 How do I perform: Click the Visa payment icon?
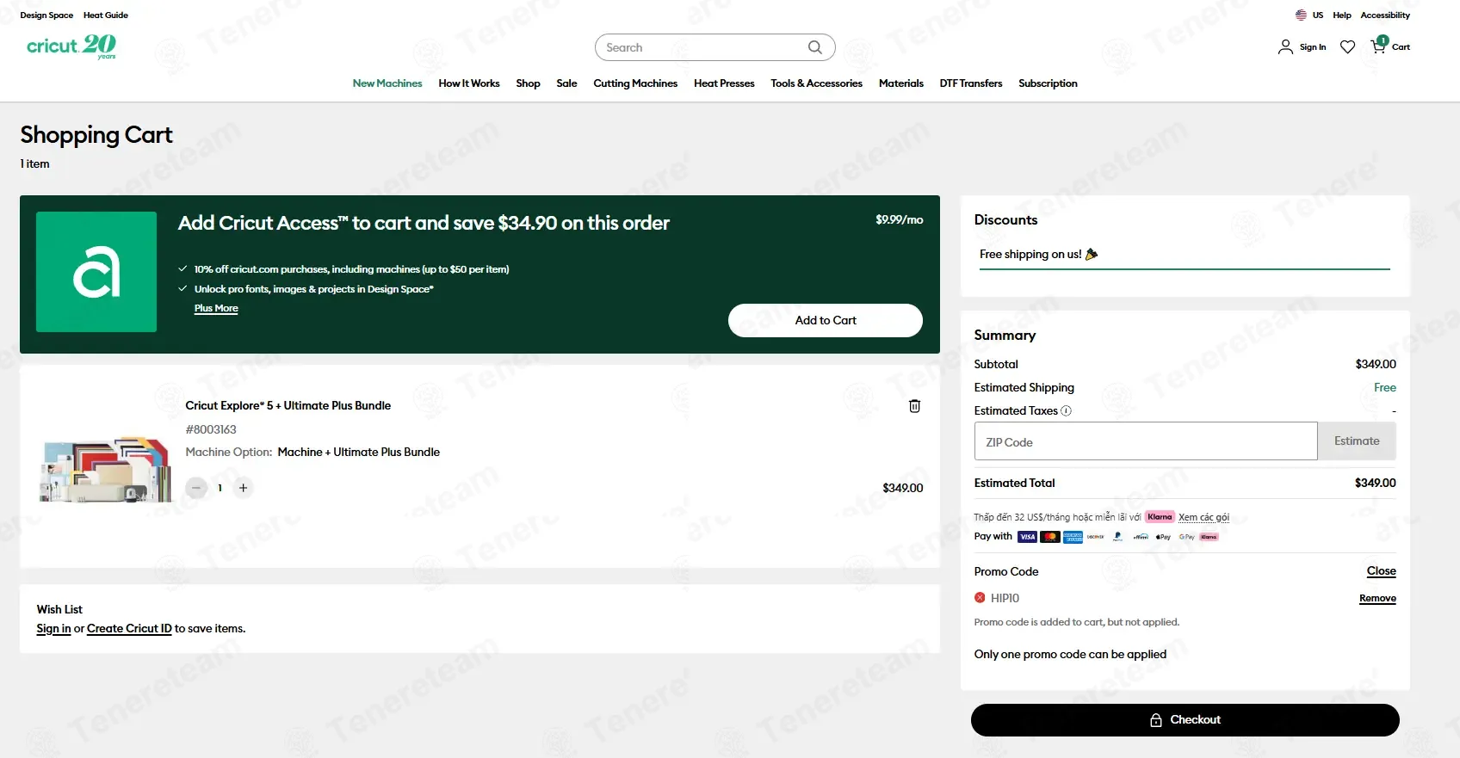tap(1027, 537)
